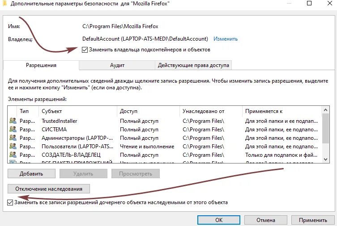337x226 pixels.
Task: Click the permission list scroll up arrow
Action: [x=326, y=110]
